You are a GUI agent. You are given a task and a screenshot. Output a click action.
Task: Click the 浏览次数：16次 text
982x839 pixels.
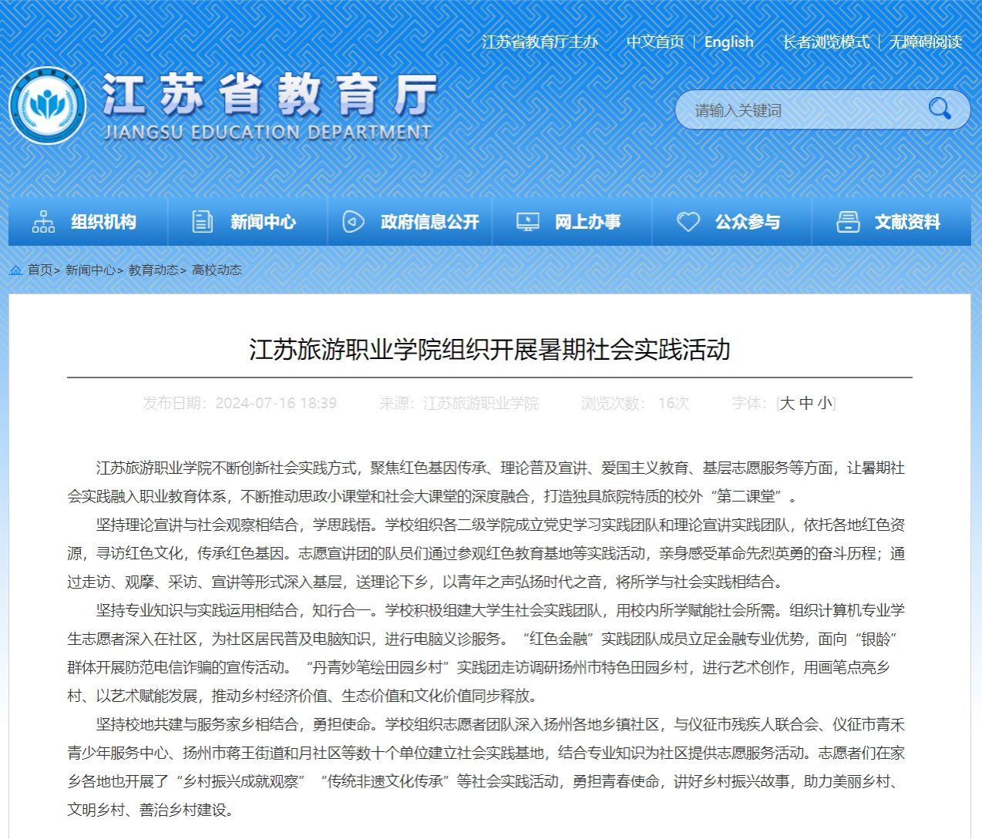point(635,403)
